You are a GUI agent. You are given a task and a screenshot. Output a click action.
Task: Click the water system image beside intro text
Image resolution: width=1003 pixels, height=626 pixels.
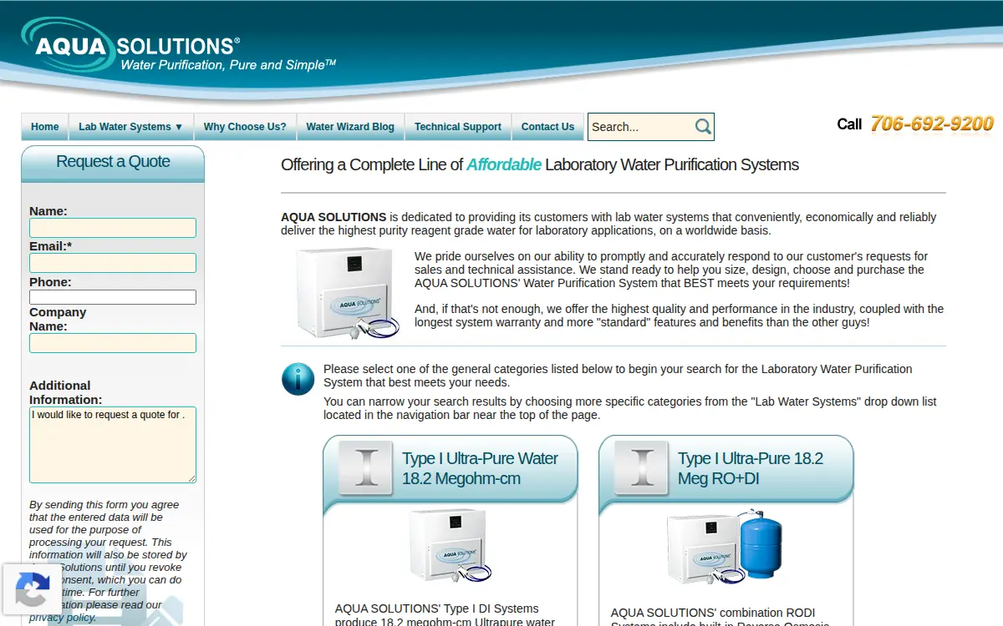[x=347, y=293]
